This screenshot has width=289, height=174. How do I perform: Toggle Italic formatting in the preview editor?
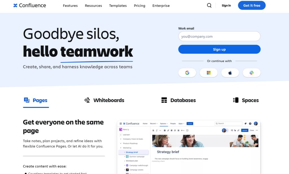coord(157,130)
